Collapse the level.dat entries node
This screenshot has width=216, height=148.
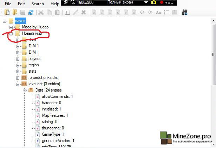tap(18, 84)
